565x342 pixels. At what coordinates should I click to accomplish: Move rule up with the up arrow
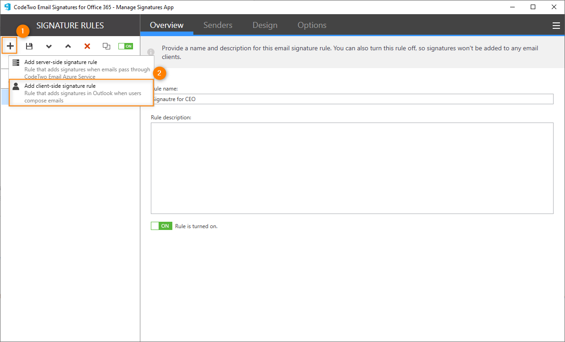[68, 46]
